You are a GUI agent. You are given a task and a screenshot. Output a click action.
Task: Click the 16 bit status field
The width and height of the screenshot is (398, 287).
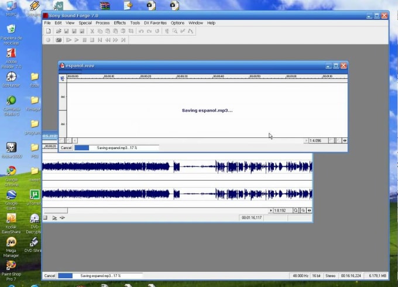pyautogui.click(x=316, y=276)
